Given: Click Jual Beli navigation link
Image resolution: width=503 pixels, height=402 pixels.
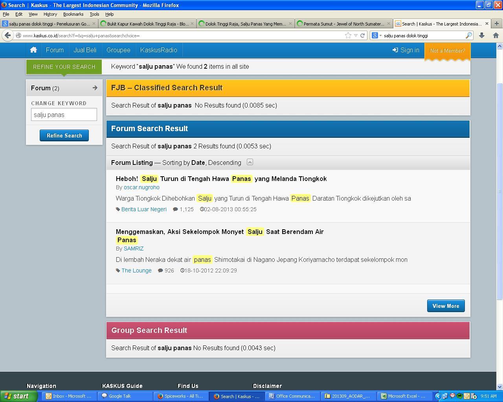Looking at the screenshot, I should (85, 50).
